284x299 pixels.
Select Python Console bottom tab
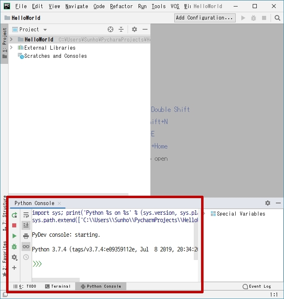(x=101, y=286)
